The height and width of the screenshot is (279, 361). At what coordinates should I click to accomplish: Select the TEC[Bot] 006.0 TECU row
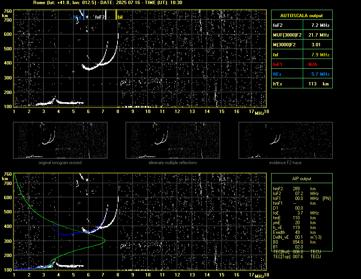(297, 251)
